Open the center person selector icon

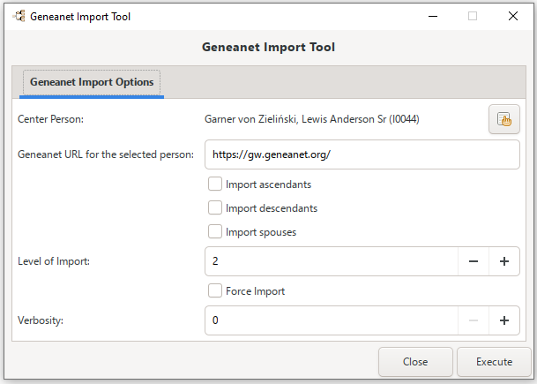(x=504, y=119)
